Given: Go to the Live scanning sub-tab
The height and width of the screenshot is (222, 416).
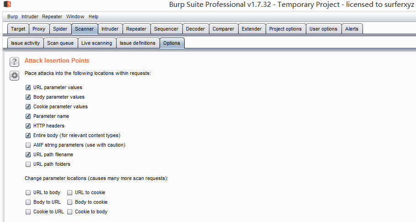Looking at the screenshot, I should 96,43.
